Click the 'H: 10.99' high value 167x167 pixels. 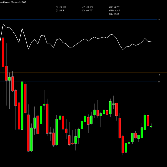(88, 7)
